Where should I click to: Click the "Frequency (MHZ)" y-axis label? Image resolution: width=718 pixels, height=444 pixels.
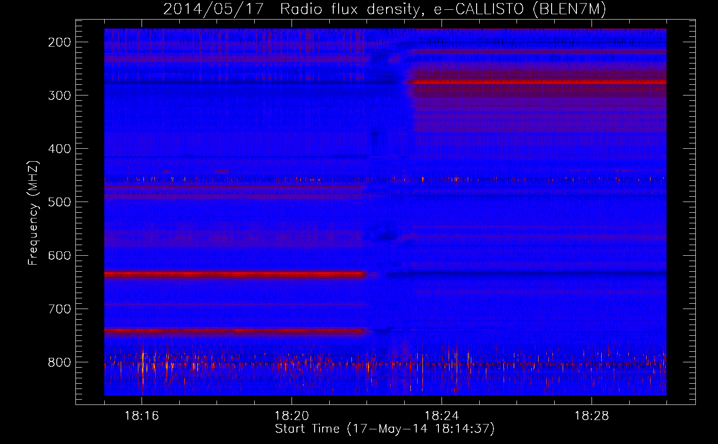[x=34, y=213]
